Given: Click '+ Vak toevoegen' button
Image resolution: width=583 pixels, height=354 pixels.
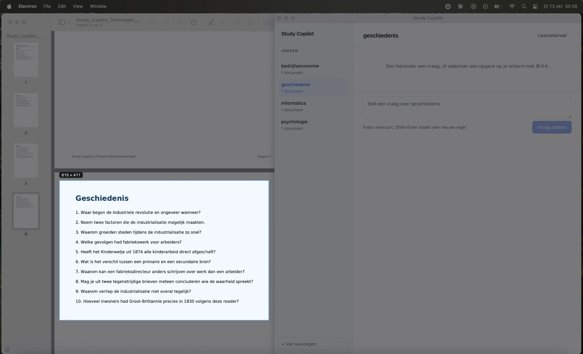Looking at the screenshot, I should [314, 344].
